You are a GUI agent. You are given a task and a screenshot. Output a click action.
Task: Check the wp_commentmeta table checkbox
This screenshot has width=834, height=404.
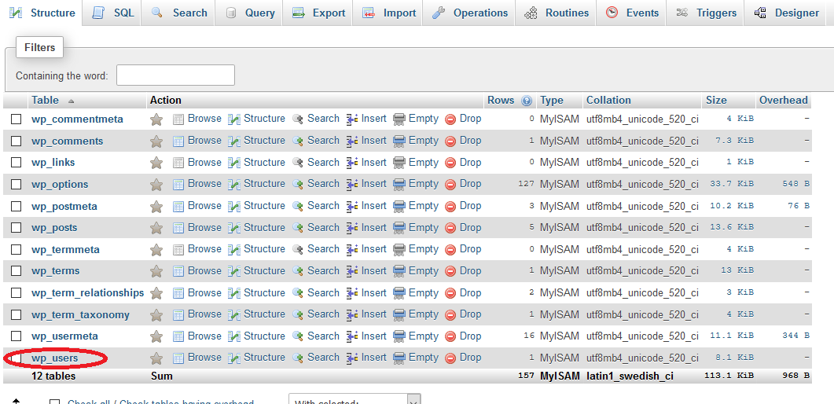point(17,119)
